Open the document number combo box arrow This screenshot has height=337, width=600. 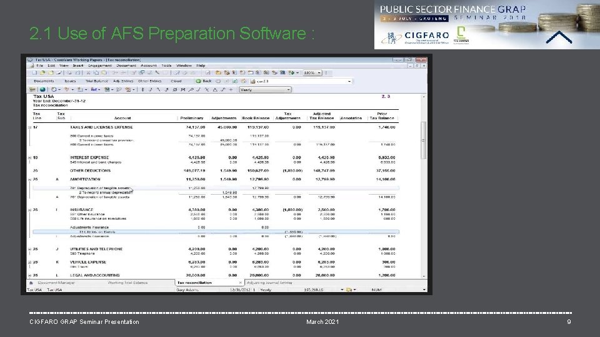pos(349,81)
